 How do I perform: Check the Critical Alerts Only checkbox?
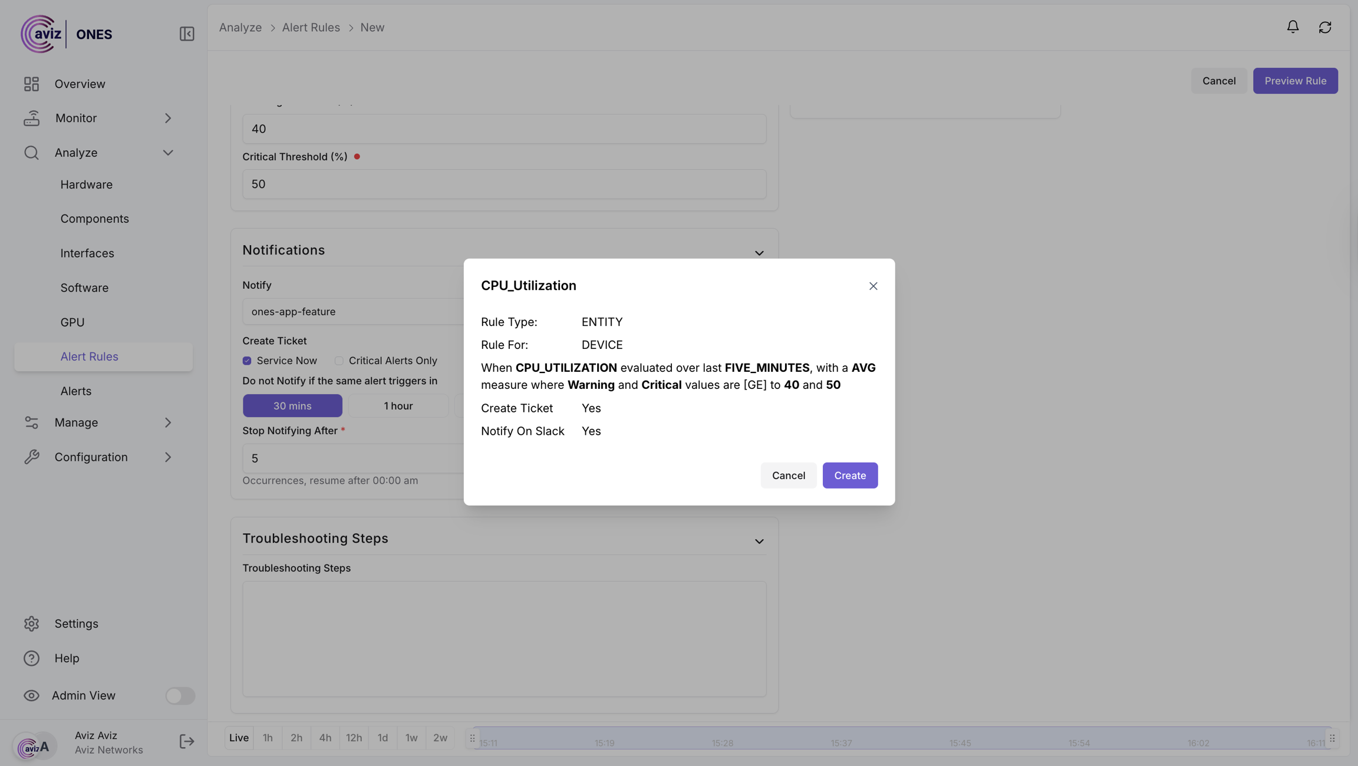[339, 361]
